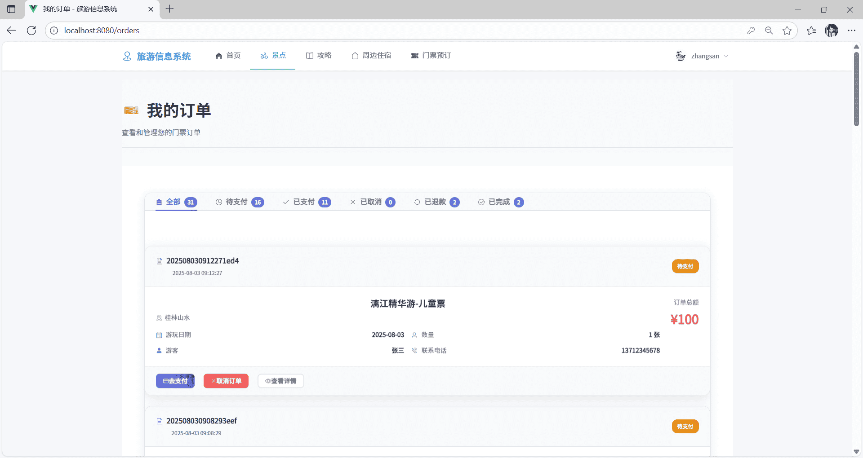Open 周边住宿 navigation item
Viewport: 863px width, 458px height.
[371, 56]
